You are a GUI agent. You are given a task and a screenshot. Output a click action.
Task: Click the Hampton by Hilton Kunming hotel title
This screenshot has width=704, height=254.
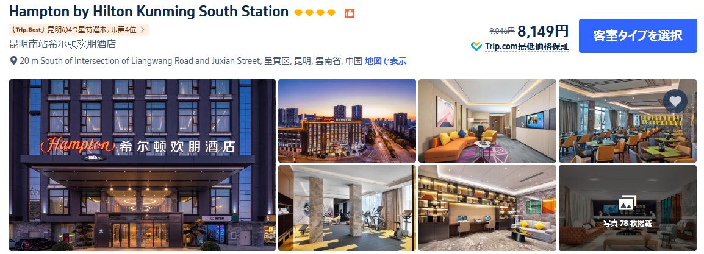click(x=149, y=12)
